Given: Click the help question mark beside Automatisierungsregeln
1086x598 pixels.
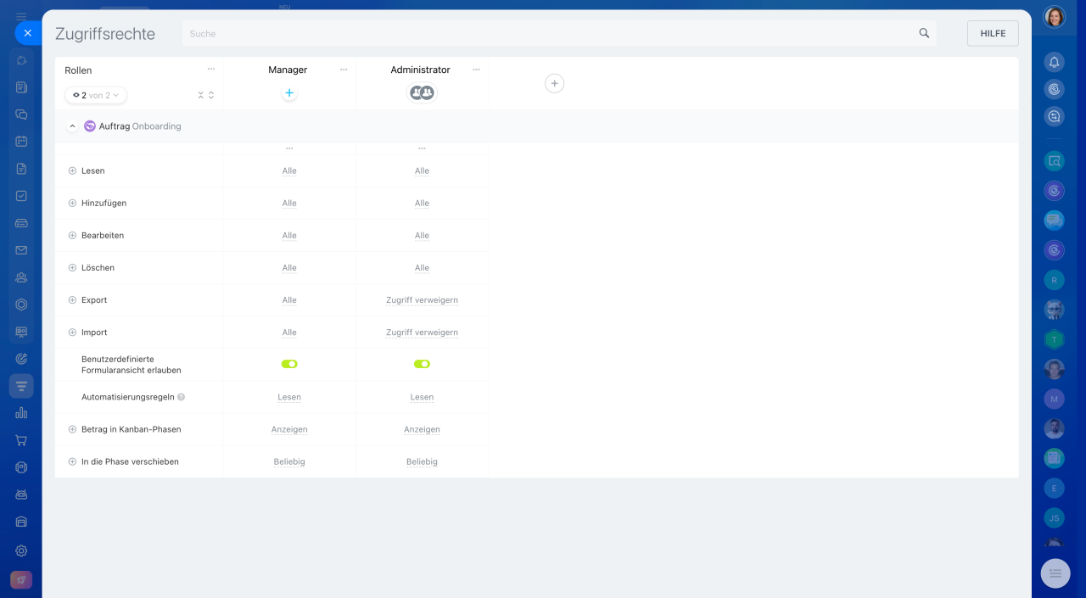Looking at the screenshot, I should (x=181, y=397).
